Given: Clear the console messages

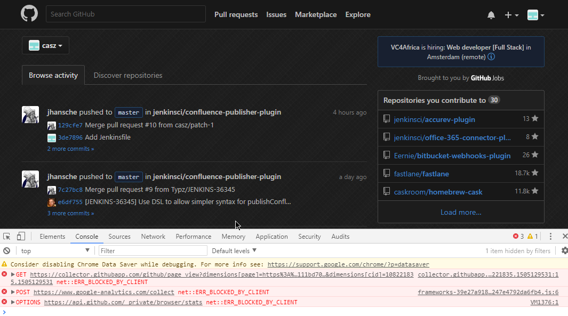Looking at the screenshot, I should coord(5,250).
